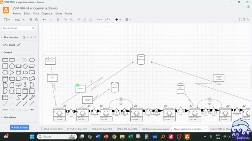
Task: Edit the Bloc de notas scratchpad
Action: (31, 38)
